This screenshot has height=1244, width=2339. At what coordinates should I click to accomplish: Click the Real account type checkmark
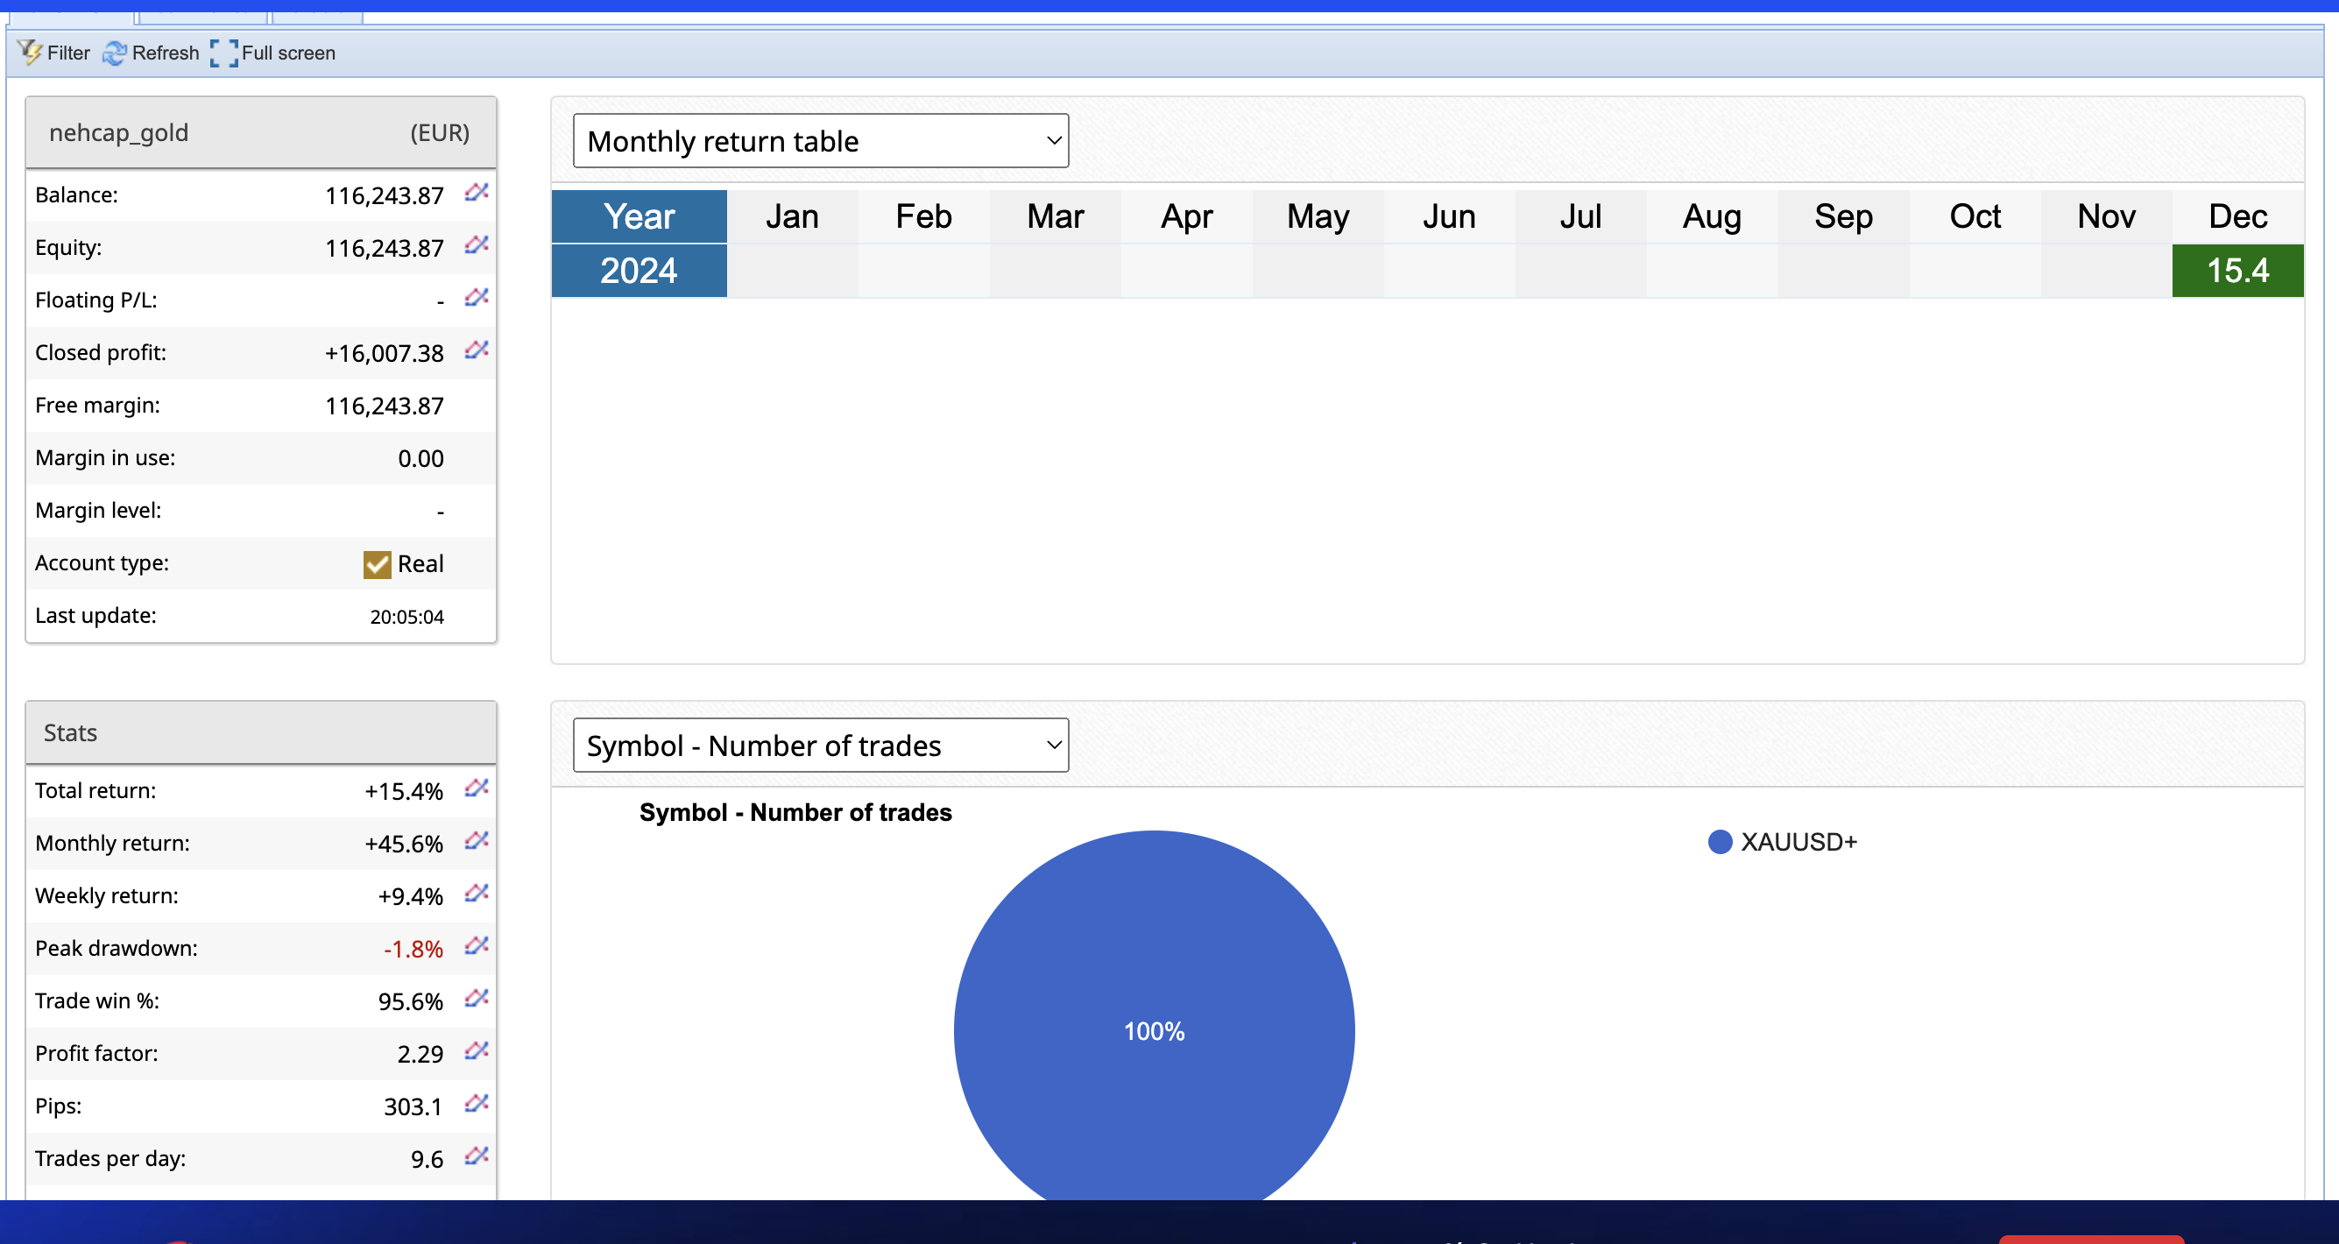coord(377,565)
